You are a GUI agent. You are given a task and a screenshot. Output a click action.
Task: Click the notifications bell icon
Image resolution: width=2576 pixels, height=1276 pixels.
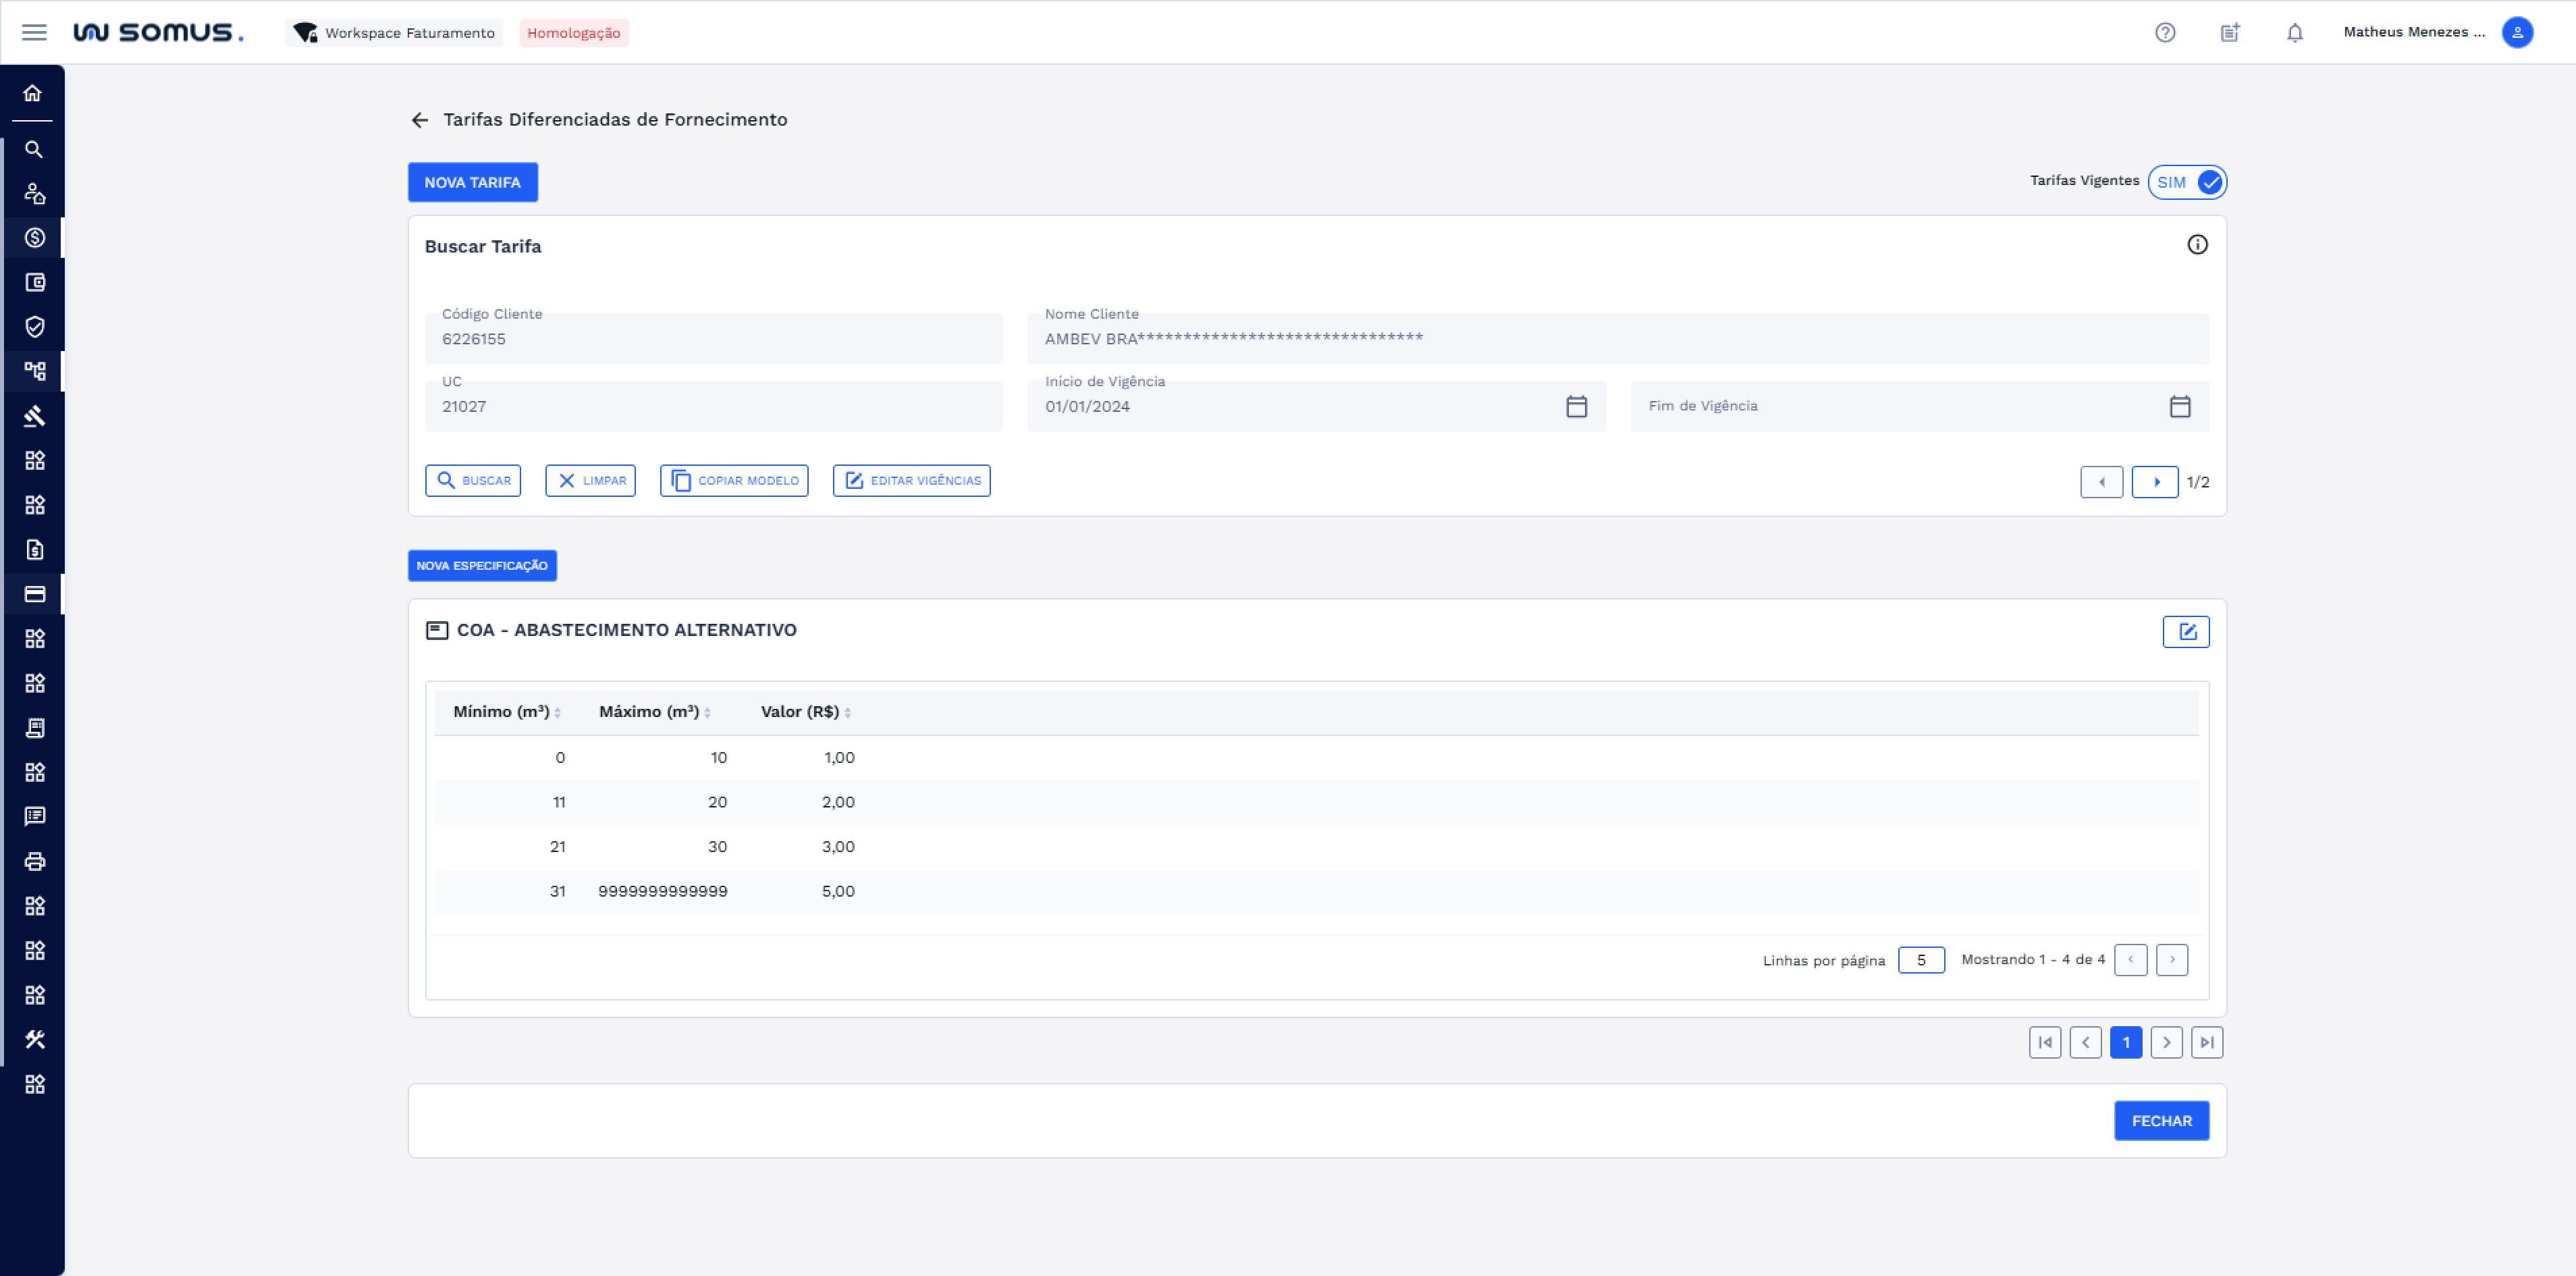tap(2294, 32)
